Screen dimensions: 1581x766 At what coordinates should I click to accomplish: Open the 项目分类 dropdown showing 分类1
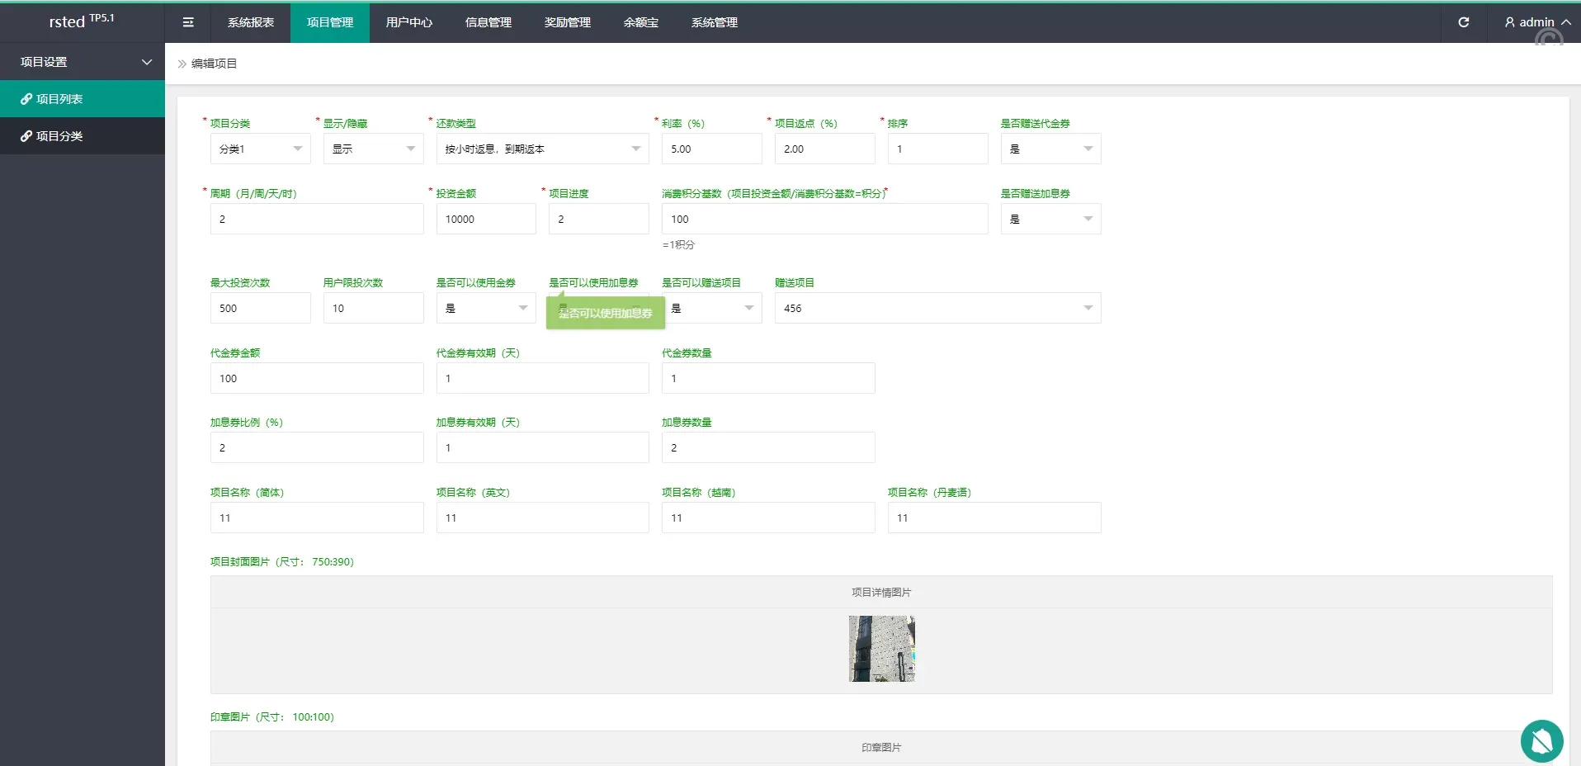[260, 149]
